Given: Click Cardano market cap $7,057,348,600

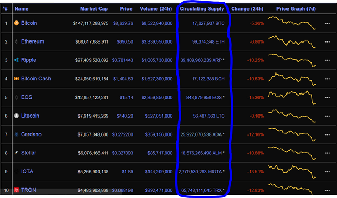Looking at the screenshot, I should point(93,134).
